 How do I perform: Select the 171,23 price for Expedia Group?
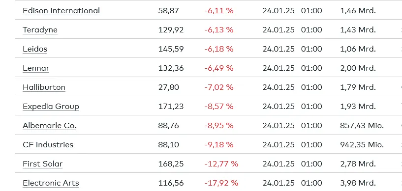171,107
